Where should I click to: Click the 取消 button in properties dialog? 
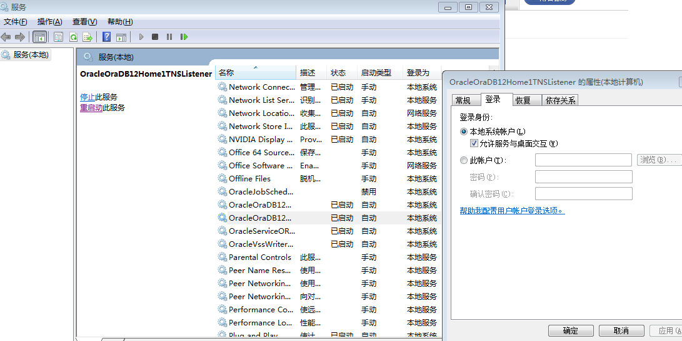621,330
